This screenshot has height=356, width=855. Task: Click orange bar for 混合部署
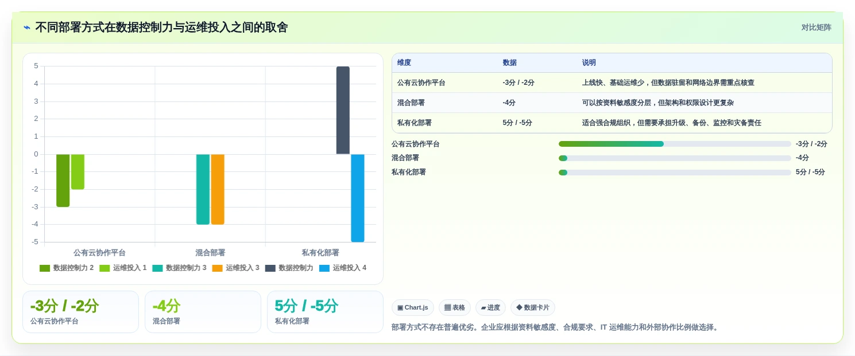click(218, 189)
